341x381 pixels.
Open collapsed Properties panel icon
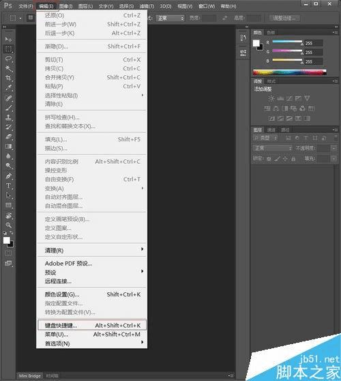coord(243,53)
